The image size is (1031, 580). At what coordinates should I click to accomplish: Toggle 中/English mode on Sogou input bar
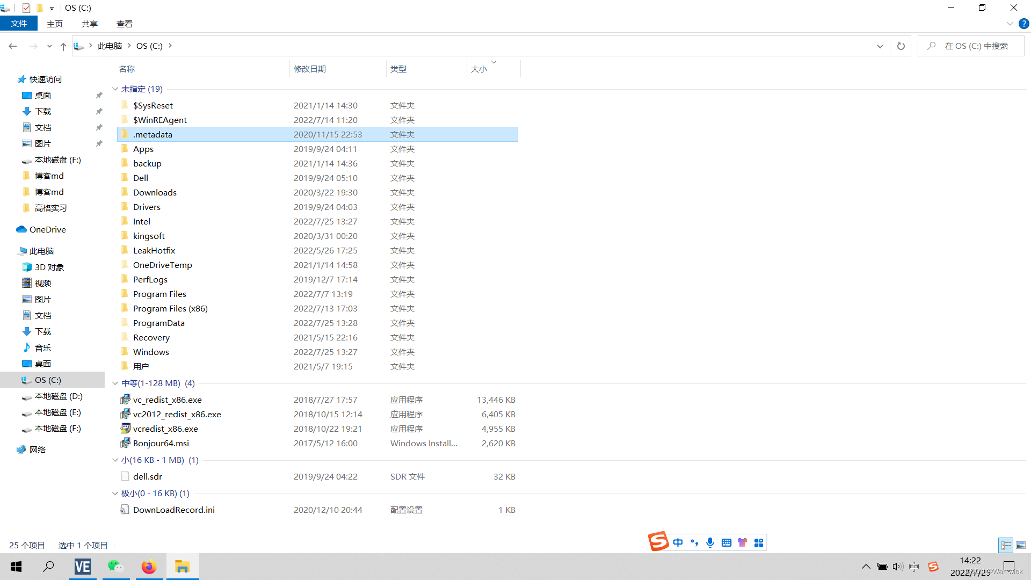678,542
